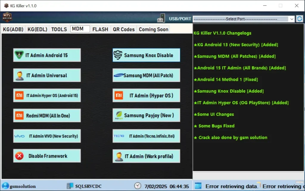The width and height of the screenshot is (305, 191).
Task: Click the Disable Framework button
Action: (x=47, y=156)
